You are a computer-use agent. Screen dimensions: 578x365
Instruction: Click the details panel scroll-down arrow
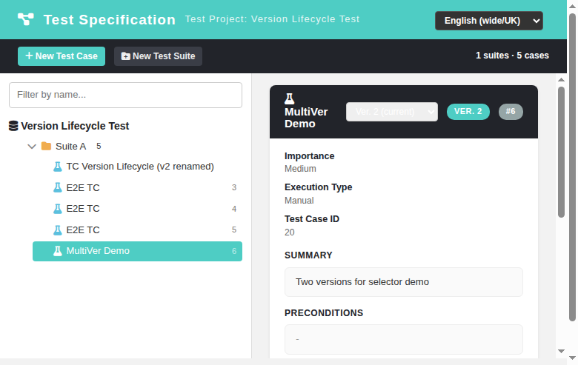(561, 352)
